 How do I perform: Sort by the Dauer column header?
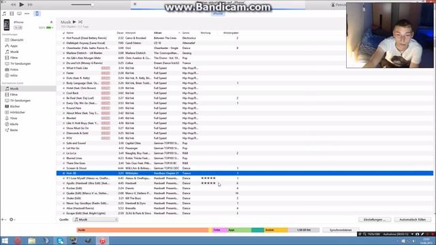click(120, 33)
